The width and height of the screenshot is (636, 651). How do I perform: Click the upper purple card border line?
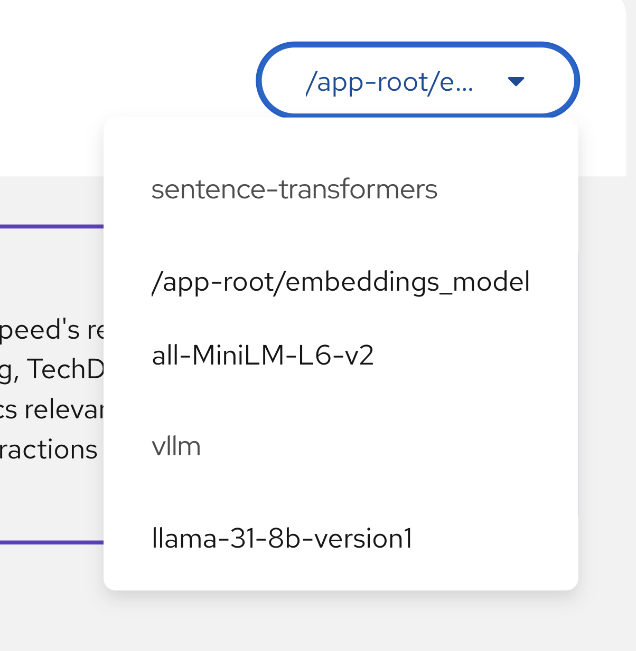pyautogui.click(x=52, y=226)
